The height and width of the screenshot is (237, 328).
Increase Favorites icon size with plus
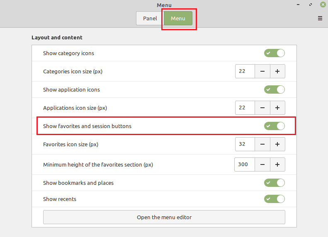tap(277, 144)
